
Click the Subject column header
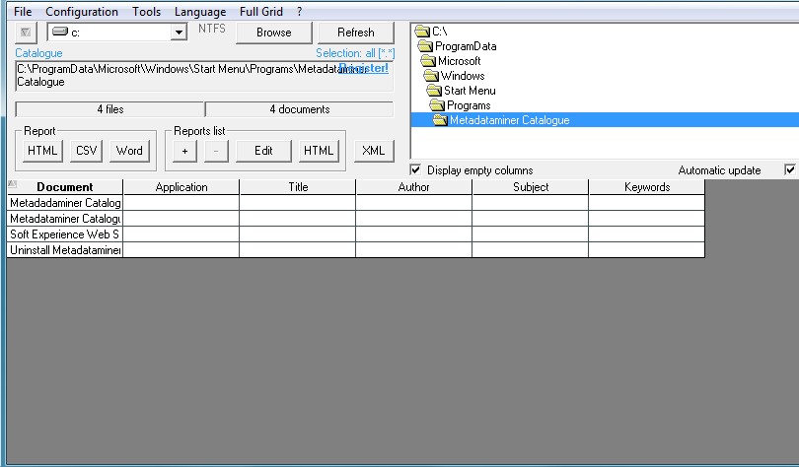pos(531,186)
